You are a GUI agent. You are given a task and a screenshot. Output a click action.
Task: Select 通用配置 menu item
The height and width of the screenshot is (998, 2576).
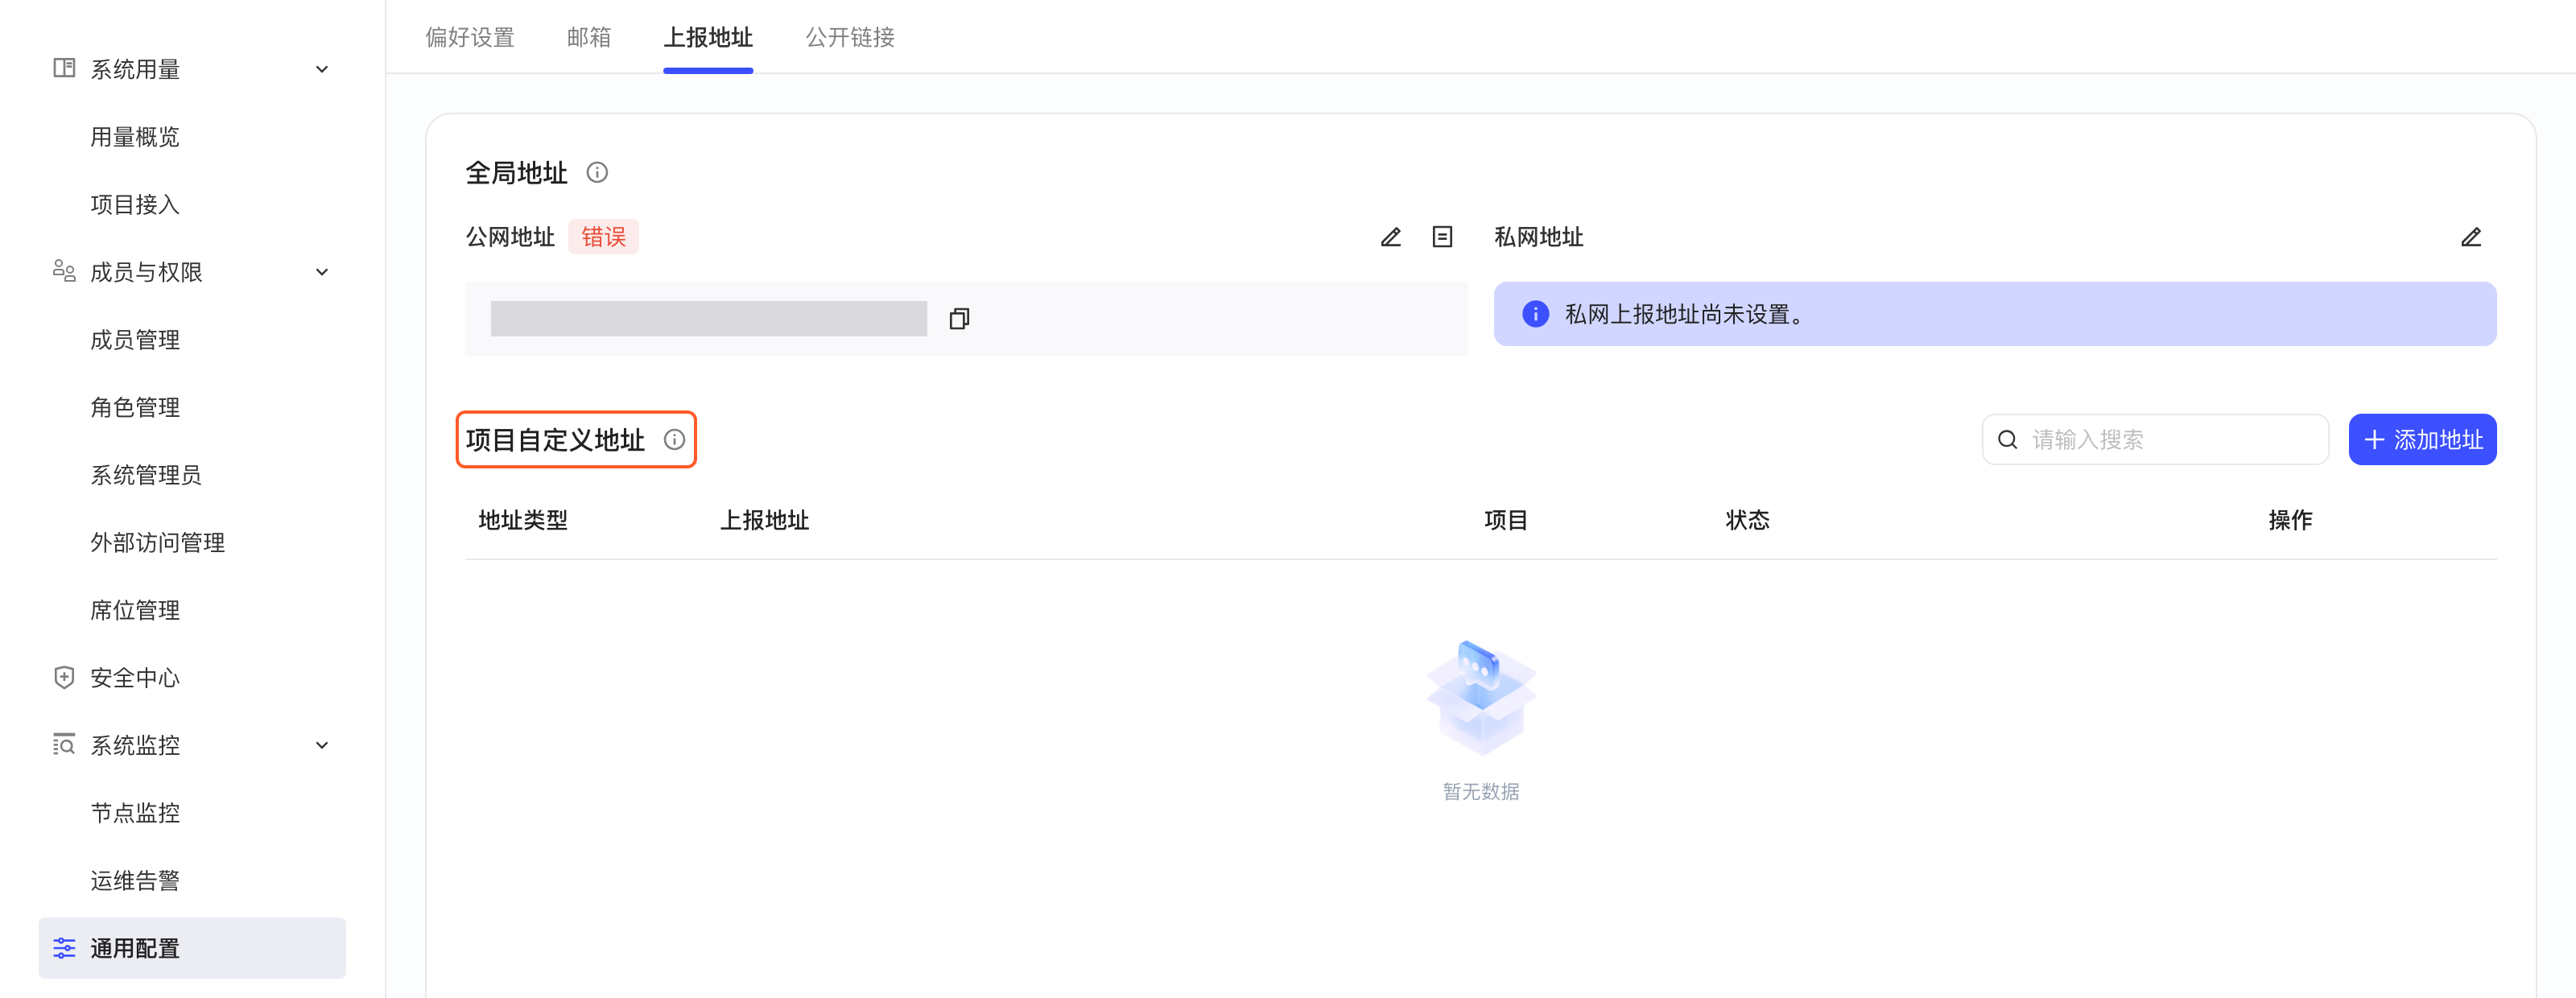[x=192, y=947]
